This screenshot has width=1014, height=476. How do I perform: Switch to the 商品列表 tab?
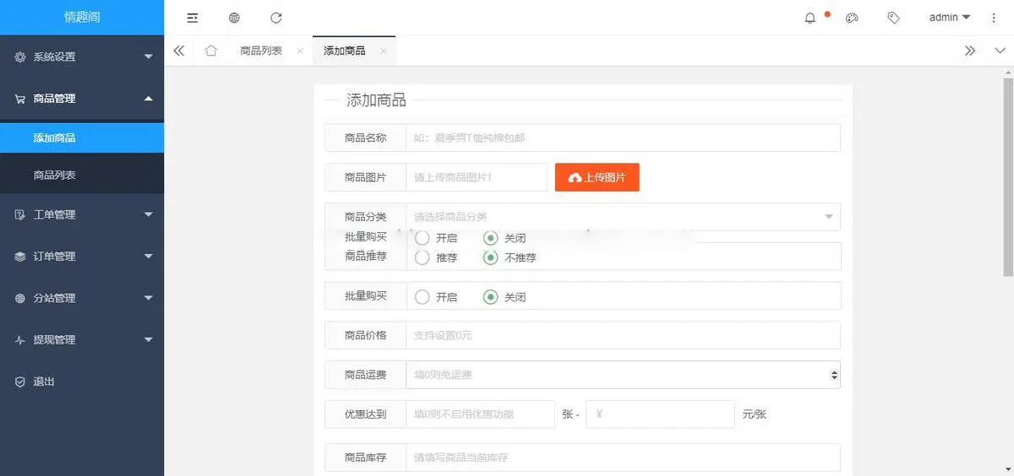pos(260,51)
